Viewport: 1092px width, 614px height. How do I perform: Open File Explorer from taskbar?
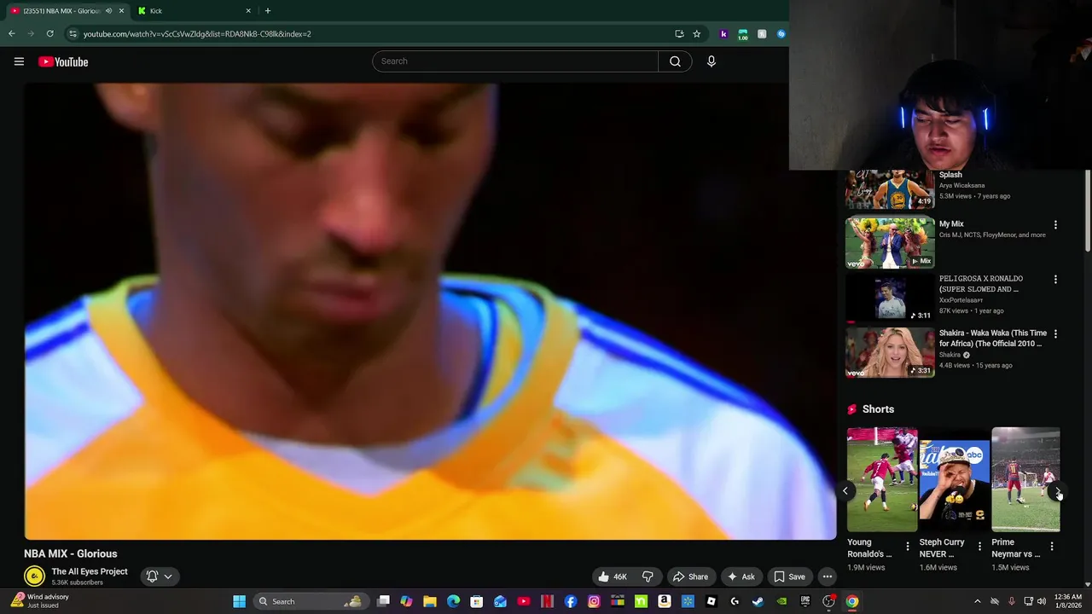point(430,601)
